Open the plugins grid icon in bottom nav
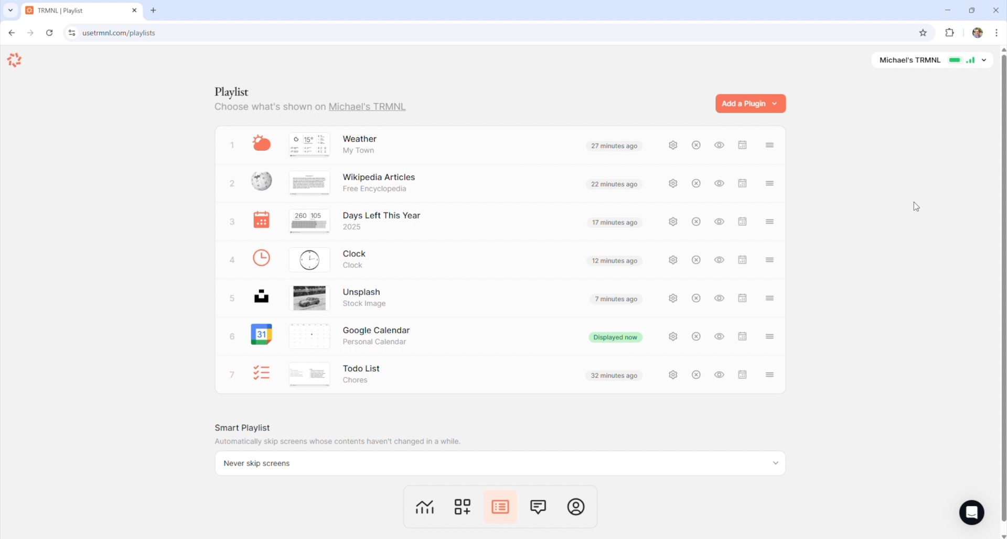 pos(462,507)
